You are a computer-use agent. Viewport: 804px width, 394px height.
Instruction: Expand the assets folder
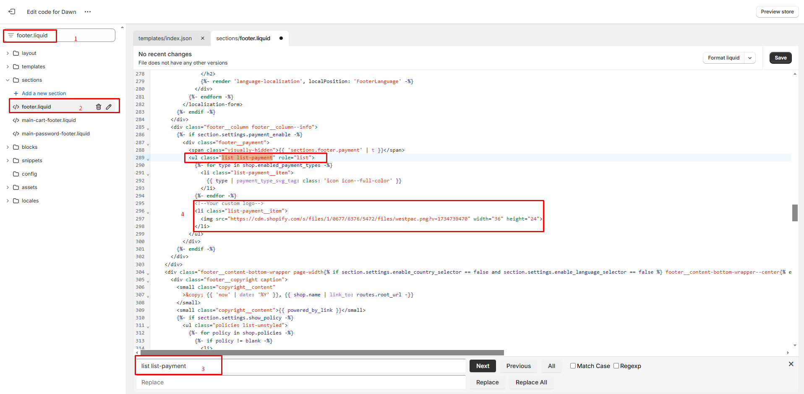(8, 187)
